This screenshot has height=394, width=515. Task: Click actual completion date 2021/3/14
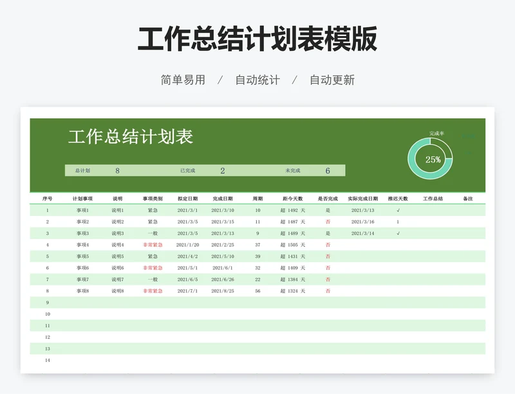coord(363,233)
